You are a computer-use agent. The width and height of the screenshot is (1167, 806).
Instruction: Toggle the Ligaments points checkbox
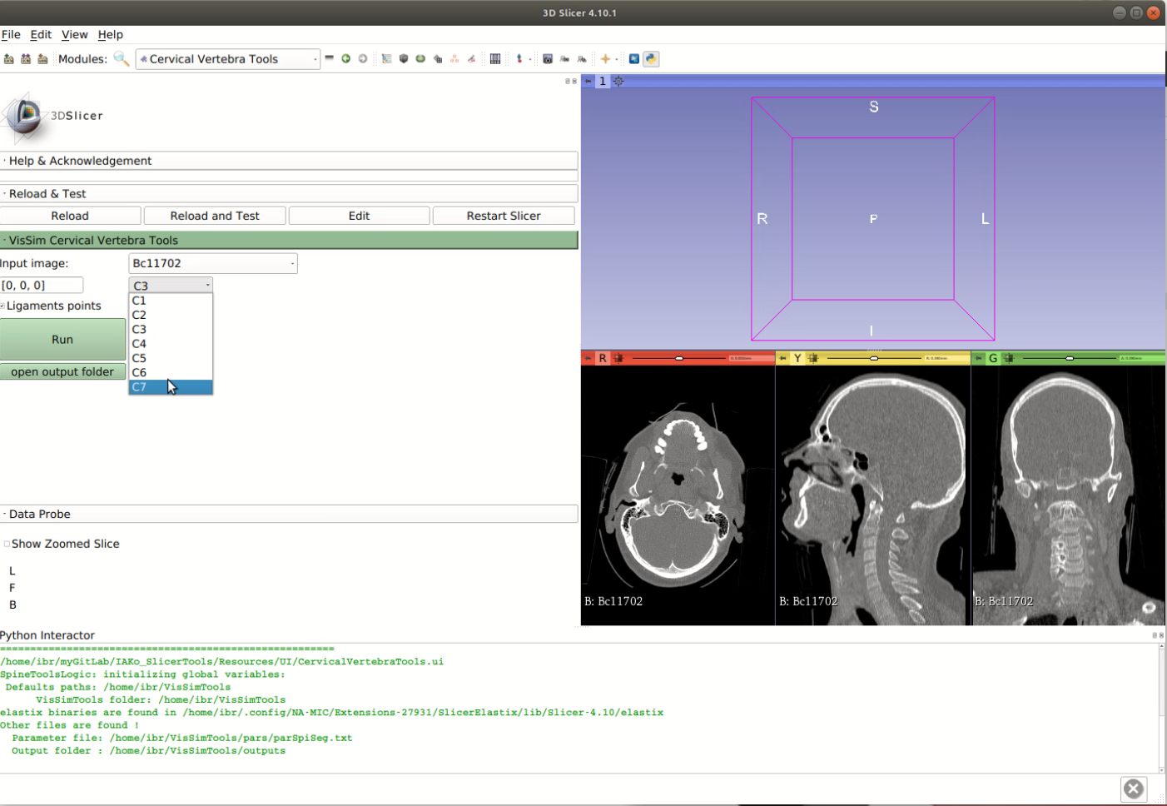tap(3, 306)
